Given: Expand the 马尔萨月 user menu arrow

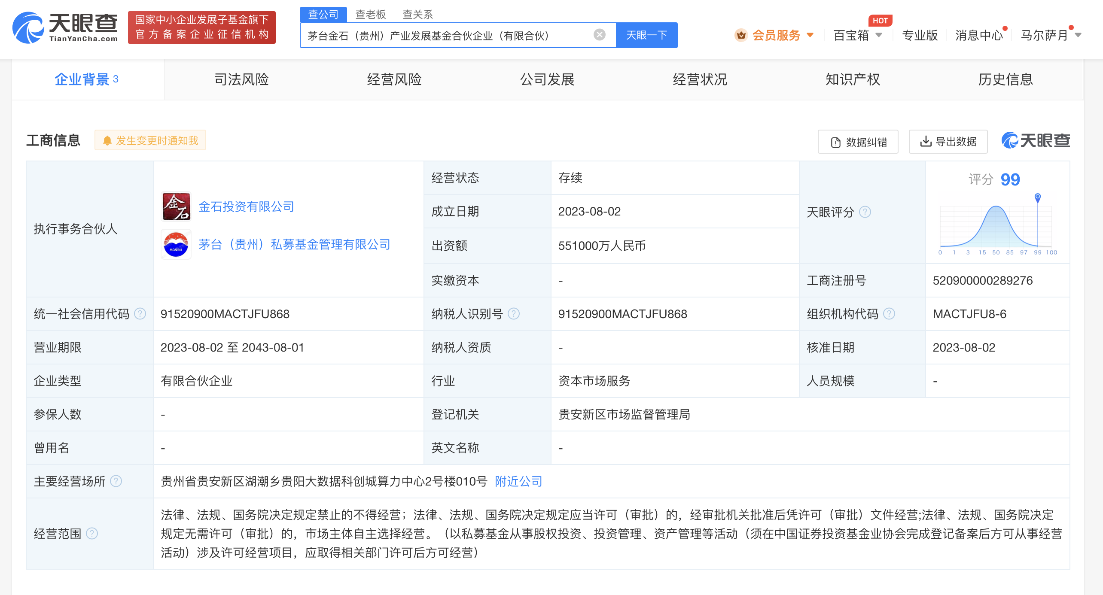Looking at the screenshot, I should click(x=1078, y=35).
